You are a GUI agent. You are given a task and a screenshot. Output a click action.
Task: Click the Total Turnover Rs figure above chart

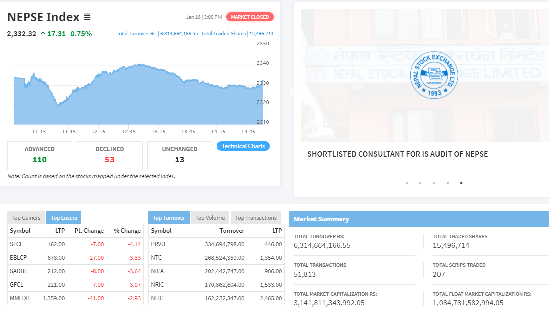click(x=157, y=34)
